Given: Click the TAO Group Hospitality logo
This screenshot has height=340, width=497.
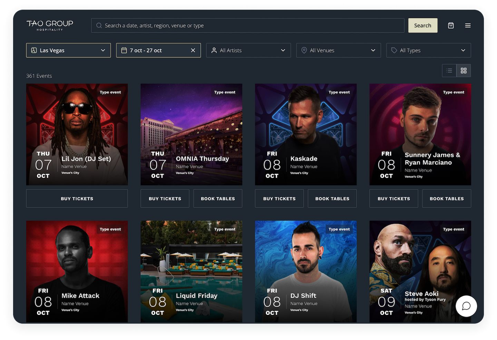Looking at the screenshot, I should pos(50,25).
